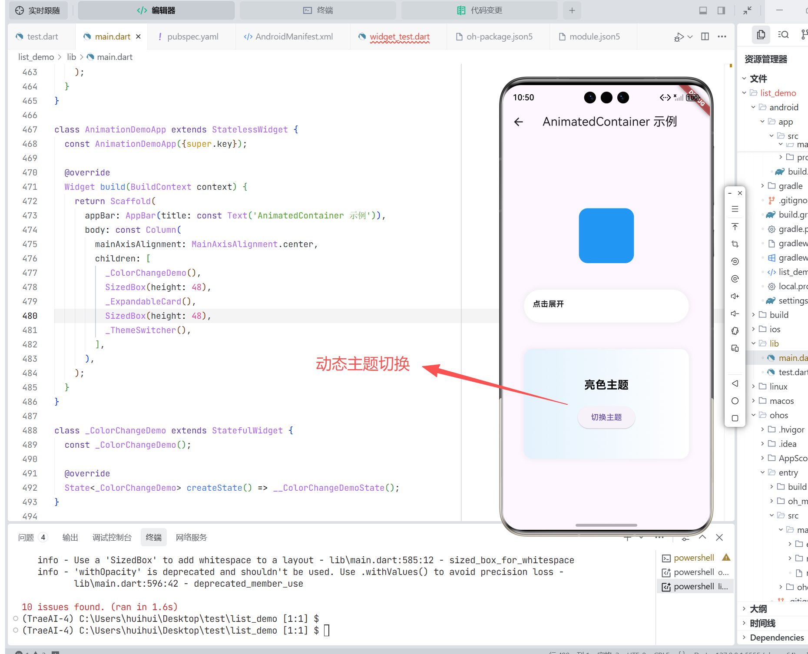Decrease emulator volume with speaker minus icon
The image size is (808, 654).
[735, 314]
